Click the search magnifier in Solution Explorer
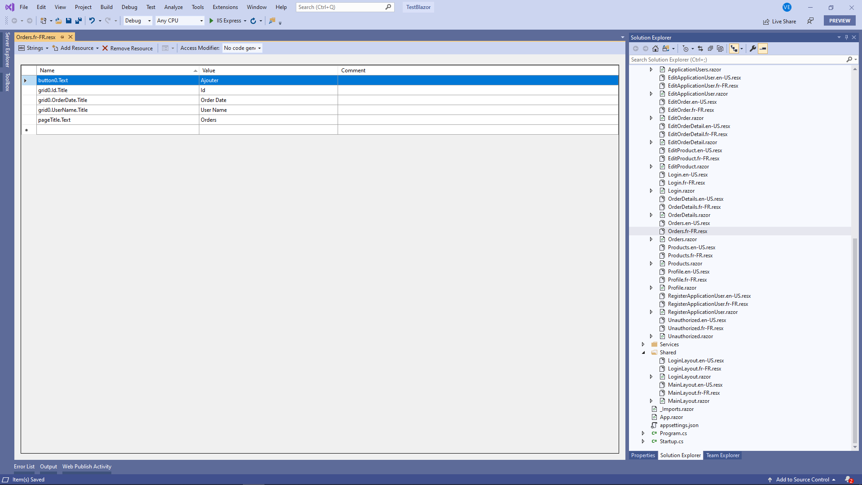 (x=849, y=59)
